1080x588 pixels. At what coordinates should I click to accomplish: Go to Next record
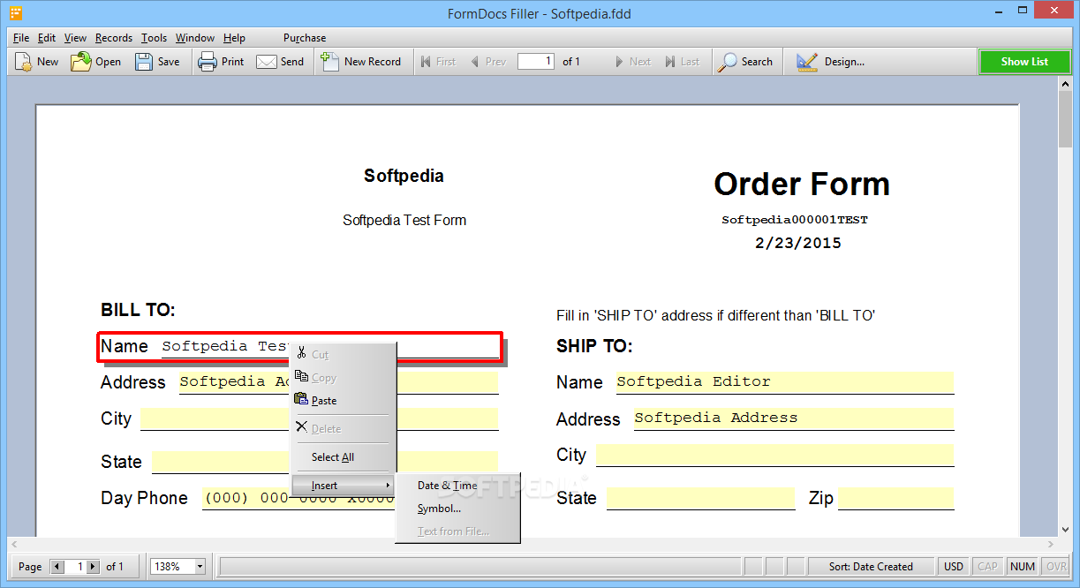pyautogui.click(x=632, y=62)
